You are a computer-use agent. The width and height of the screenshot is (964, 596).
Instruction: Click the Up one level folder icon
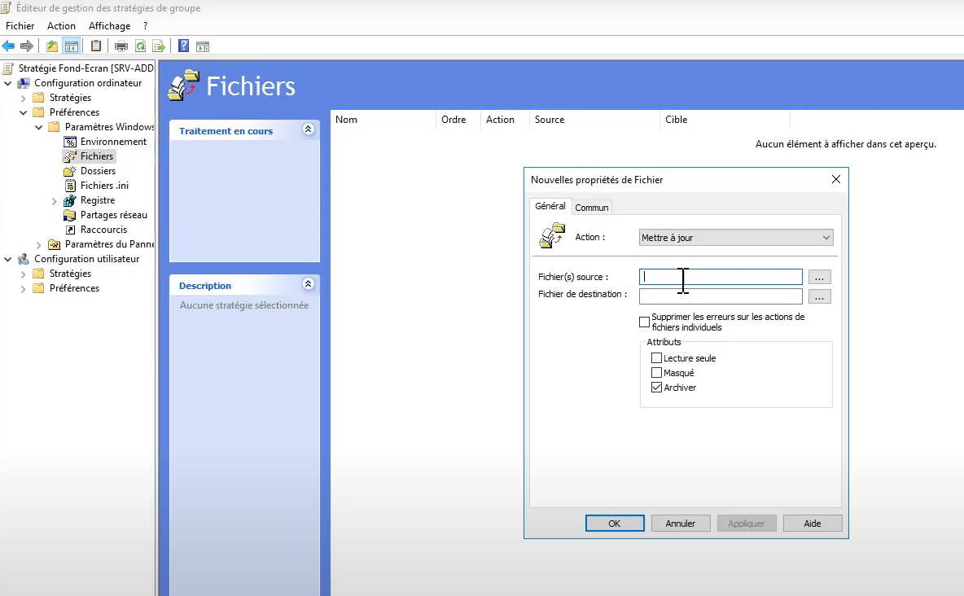(52, 46)
